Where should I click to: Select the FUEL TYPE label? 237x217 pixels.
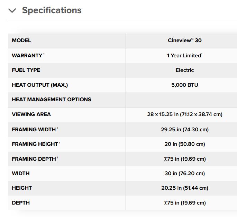(x=26, y=70)
